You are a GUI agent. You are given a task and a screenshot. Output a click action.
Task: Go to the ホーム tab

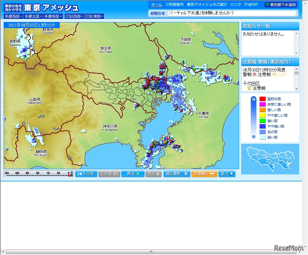[x=157, y=4]
